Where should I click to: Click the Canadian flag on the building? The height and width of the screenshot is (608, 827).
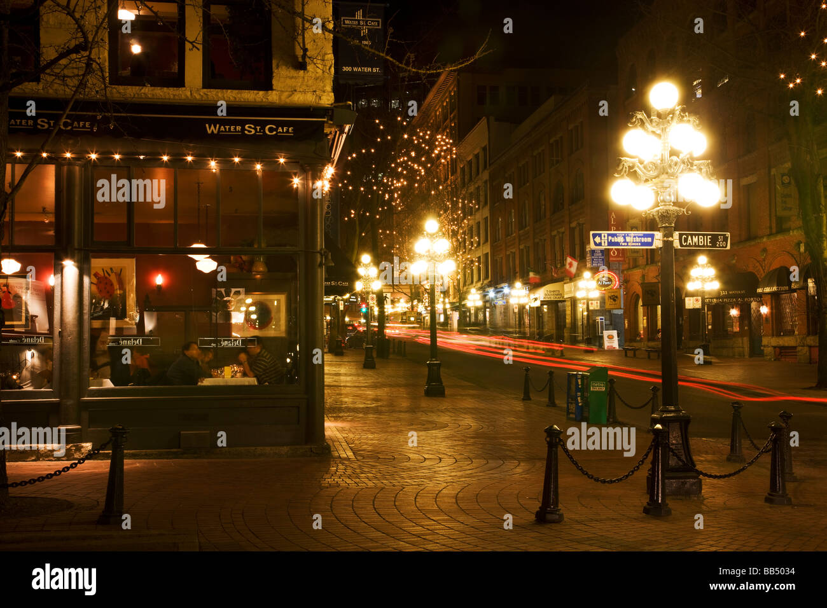(x=571, y=266)
